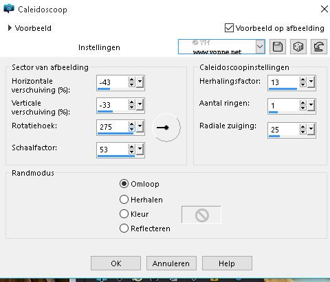Choose the Kleur edge mode
The height and width of the screenshot is (282, 330).
click(x=124, y=214)
